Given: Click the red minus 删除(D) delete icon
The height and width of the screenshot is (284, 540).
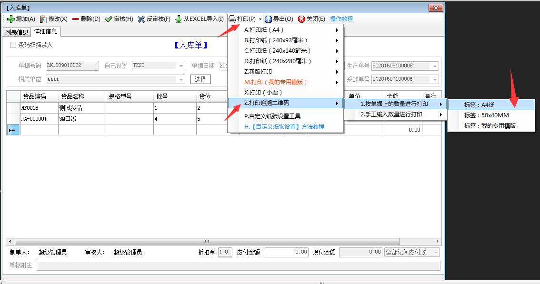Looking at the screenshot, I should [x=76, y=19].
